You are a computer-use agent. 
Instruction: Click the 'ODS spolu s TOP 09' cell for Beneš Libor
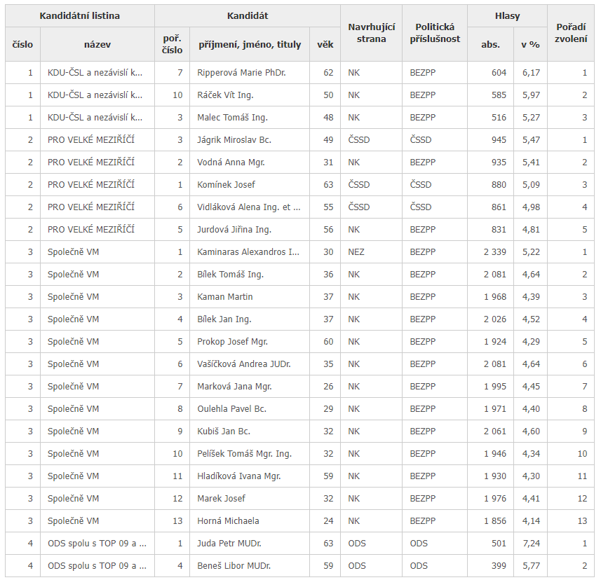pos(97,566)
